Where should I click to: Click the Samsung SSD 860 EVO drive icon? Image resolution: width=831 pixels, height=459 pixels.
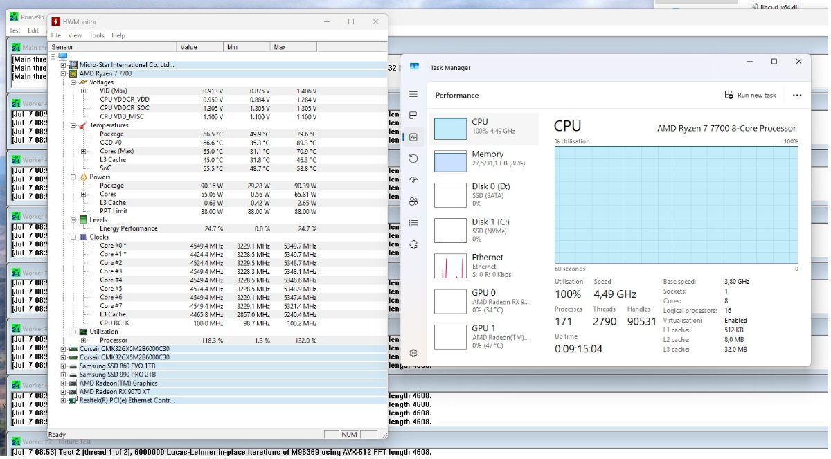point(72,366)
